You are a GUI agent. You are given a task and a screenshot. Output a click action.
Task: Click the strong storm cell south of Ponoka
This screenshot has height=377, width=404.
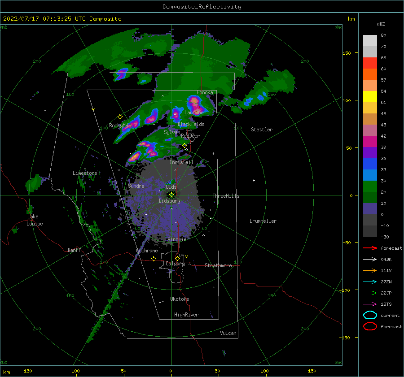[195, 104]
